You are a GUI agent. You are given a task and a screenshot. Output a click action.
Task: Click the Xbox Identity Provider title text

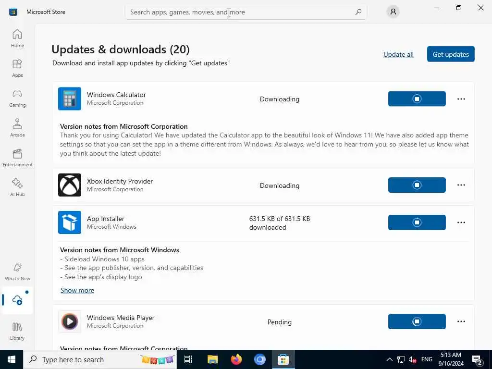(x=120, y=181)
